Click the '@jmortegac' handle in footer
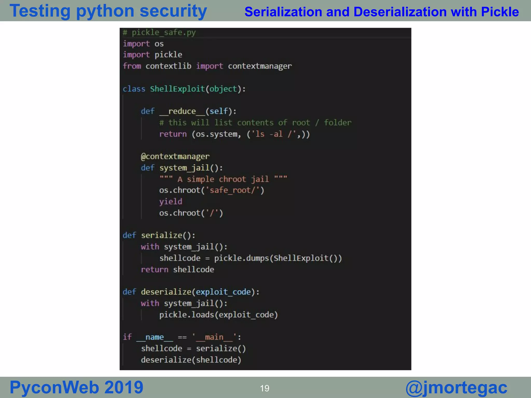 [x=456, y=388]
